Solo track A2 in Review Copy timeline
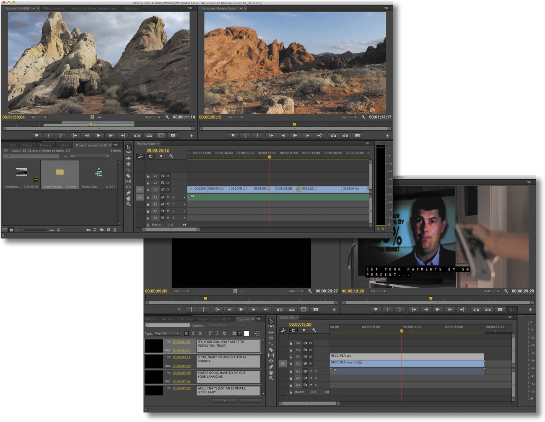This screenshot has width=545, height=422. [174, 204]
